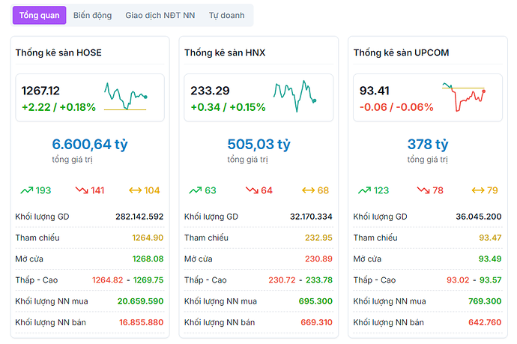Click the UPCOM green up-trend arrow icon
The image size is (517, 344).
365,190
